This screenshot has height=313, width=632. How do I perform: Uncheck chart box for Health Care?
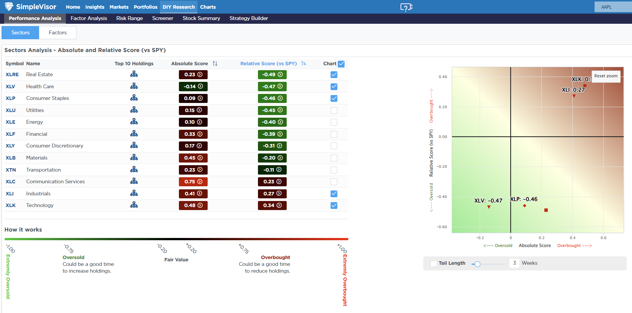(x=334, y=86)
